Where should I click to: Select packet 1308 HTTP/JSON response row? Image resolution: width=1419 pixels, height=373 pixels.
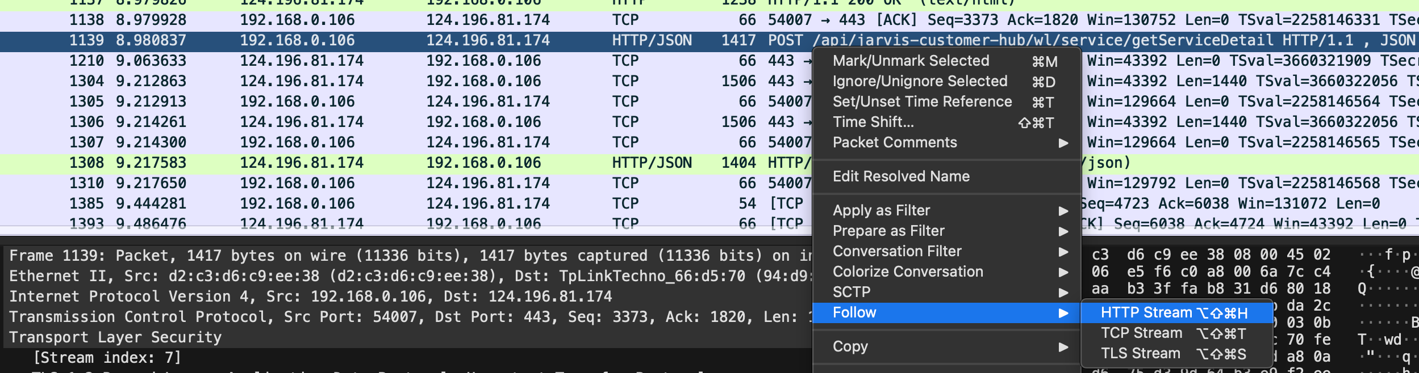point(398,163)
